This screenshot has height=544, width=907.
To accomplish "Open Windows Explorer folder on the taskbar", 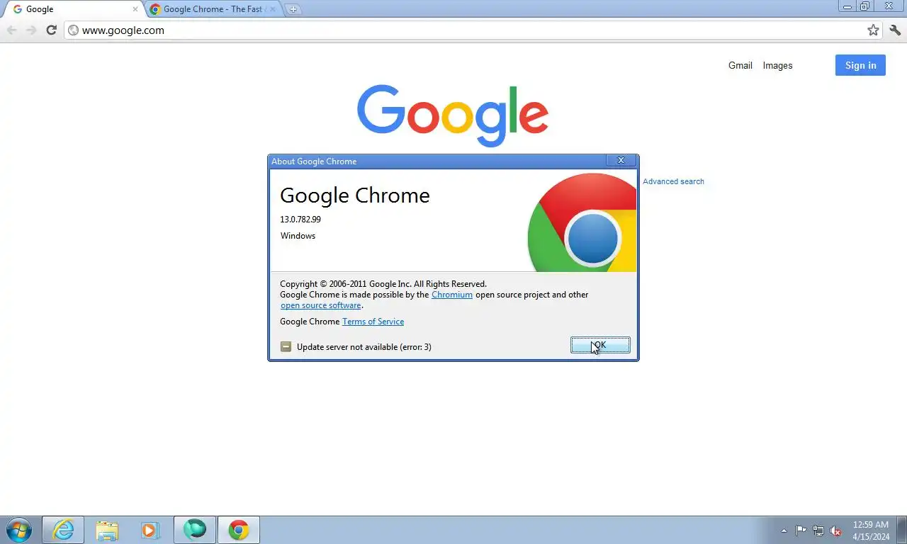I will click(107, 530).
